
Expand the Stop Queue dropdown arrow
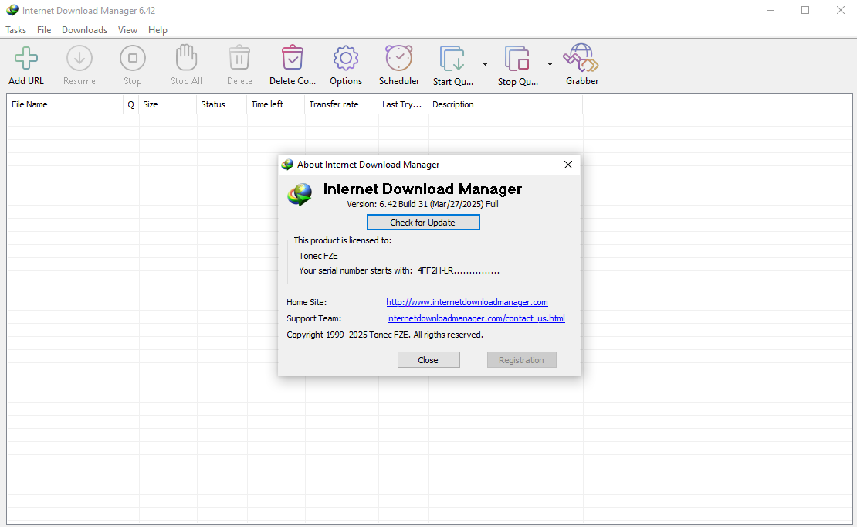550,64
